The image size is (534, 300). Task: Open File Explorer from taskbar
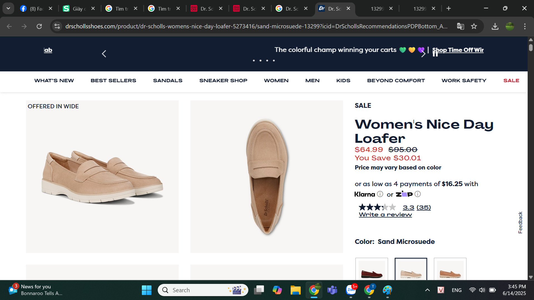click(x=295, y=290)
